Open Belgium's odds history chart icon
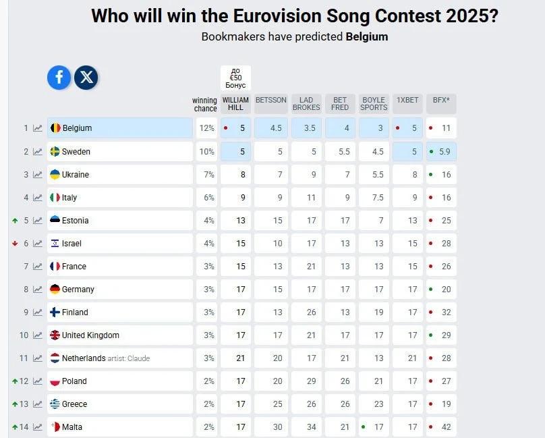 click(x=38, y=128)
